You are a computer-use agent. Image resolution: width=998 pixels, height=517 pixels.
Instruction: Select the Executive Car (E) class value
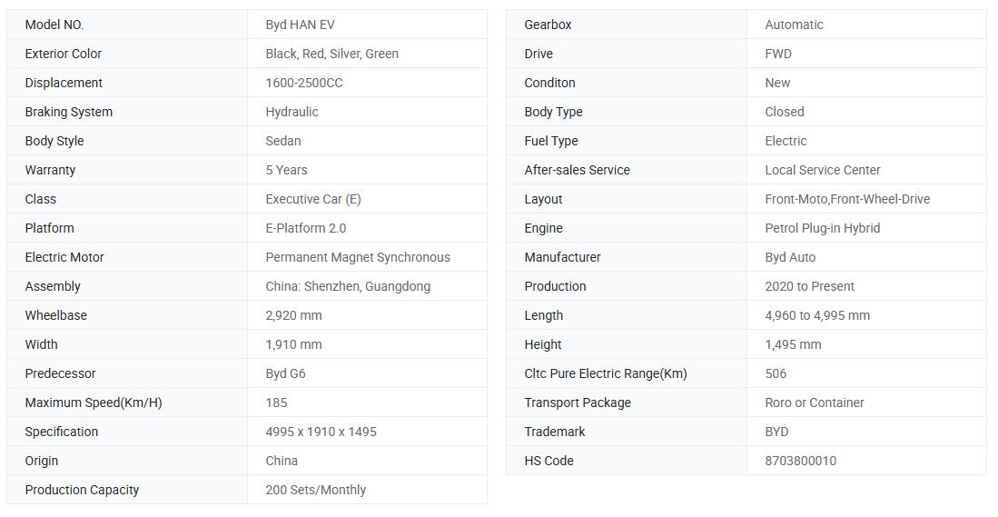tap(313, 199)
